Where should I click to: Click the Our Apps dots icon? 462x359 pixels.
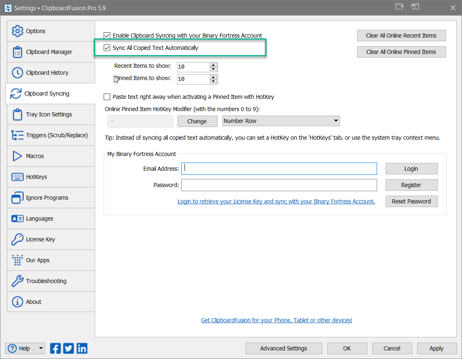pos(18,260)
